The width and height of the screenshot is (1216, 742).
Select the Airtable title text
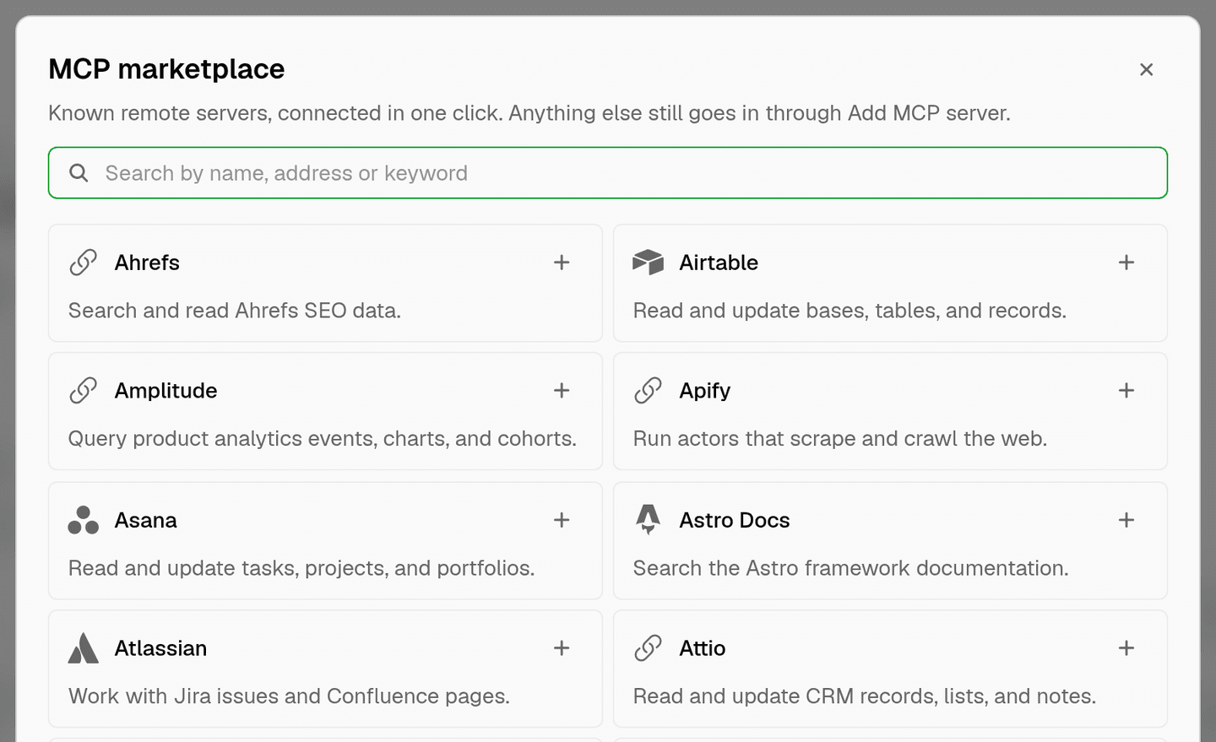719,263
